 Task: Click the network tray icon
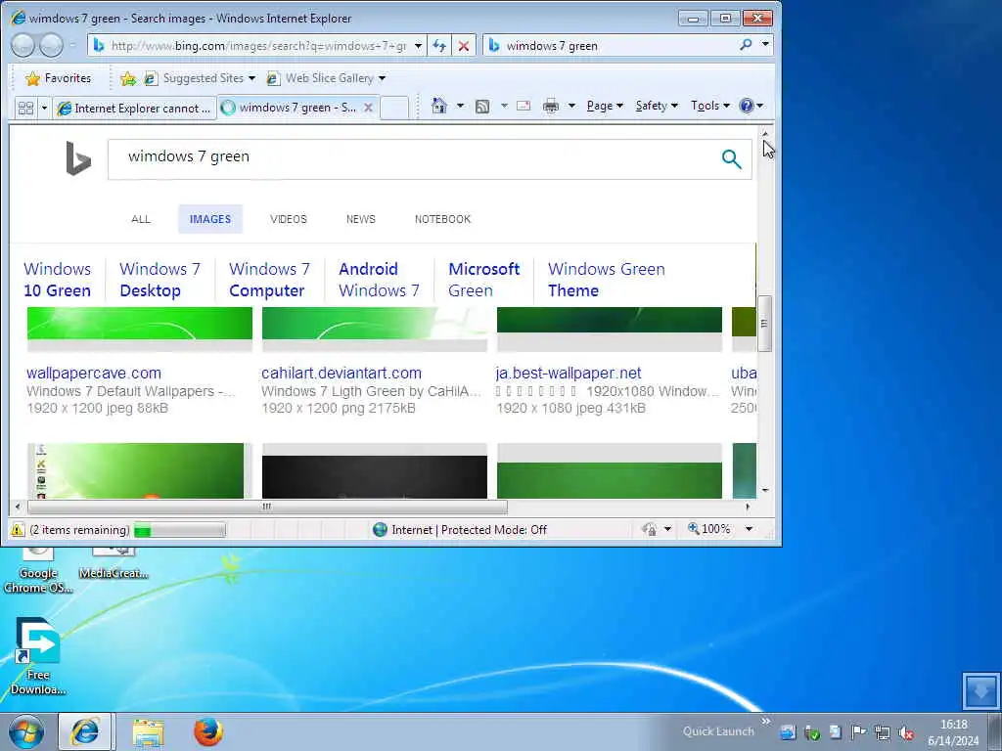tap(883, 732)
